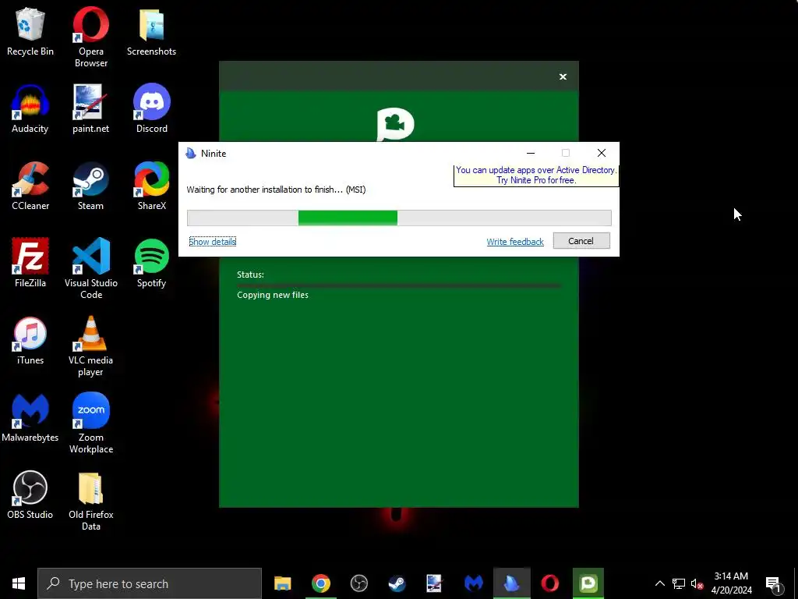Click the VLC media player desktop icon

[90, 346]
